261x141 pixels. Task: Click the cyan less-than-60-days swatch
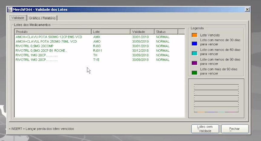194,53
